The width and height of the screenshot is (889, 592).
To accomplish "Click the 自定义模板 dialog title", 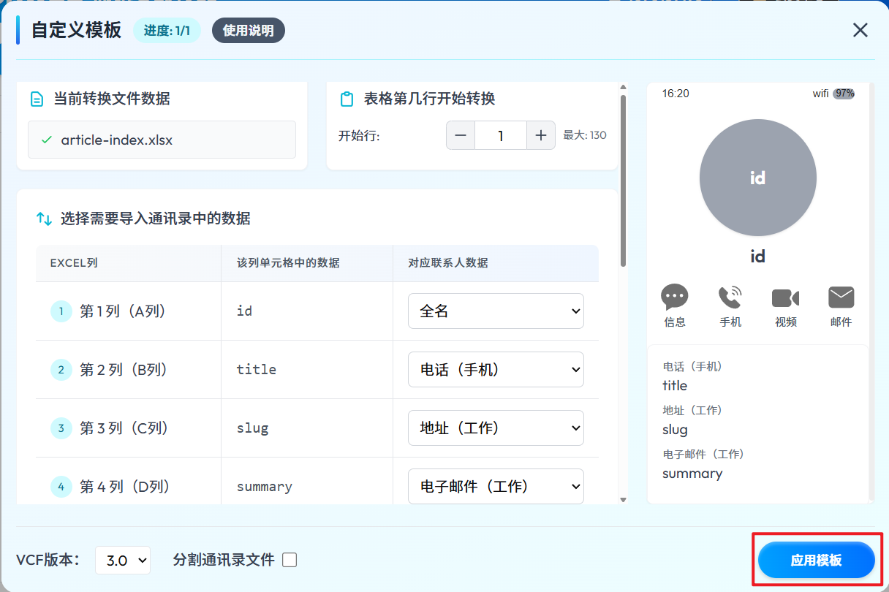I will (x=76, y=31).
